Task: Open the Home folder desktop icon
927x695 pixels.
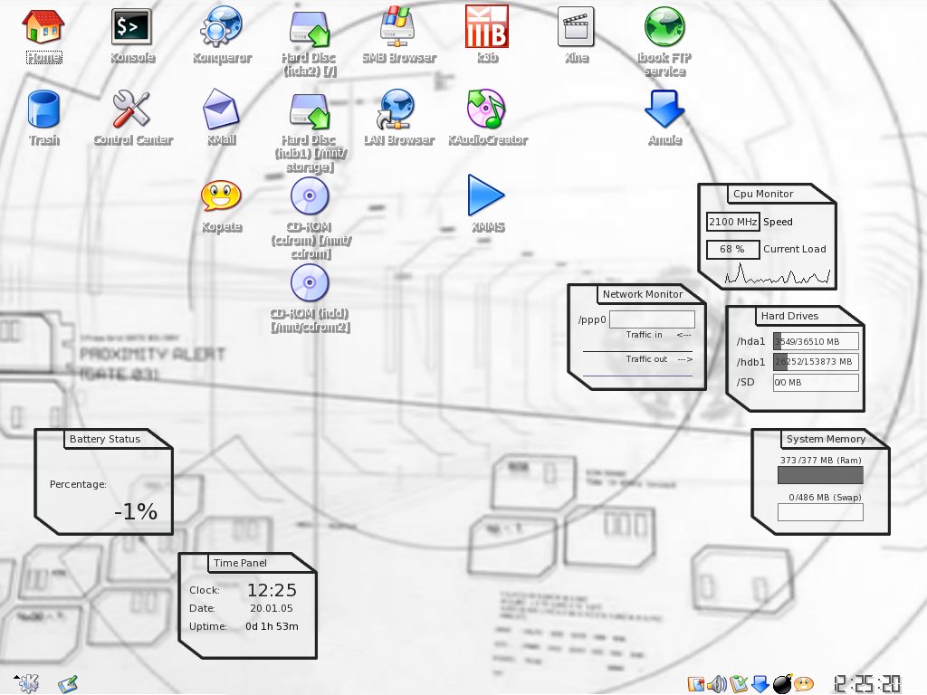Action: (x=43, y=26)
